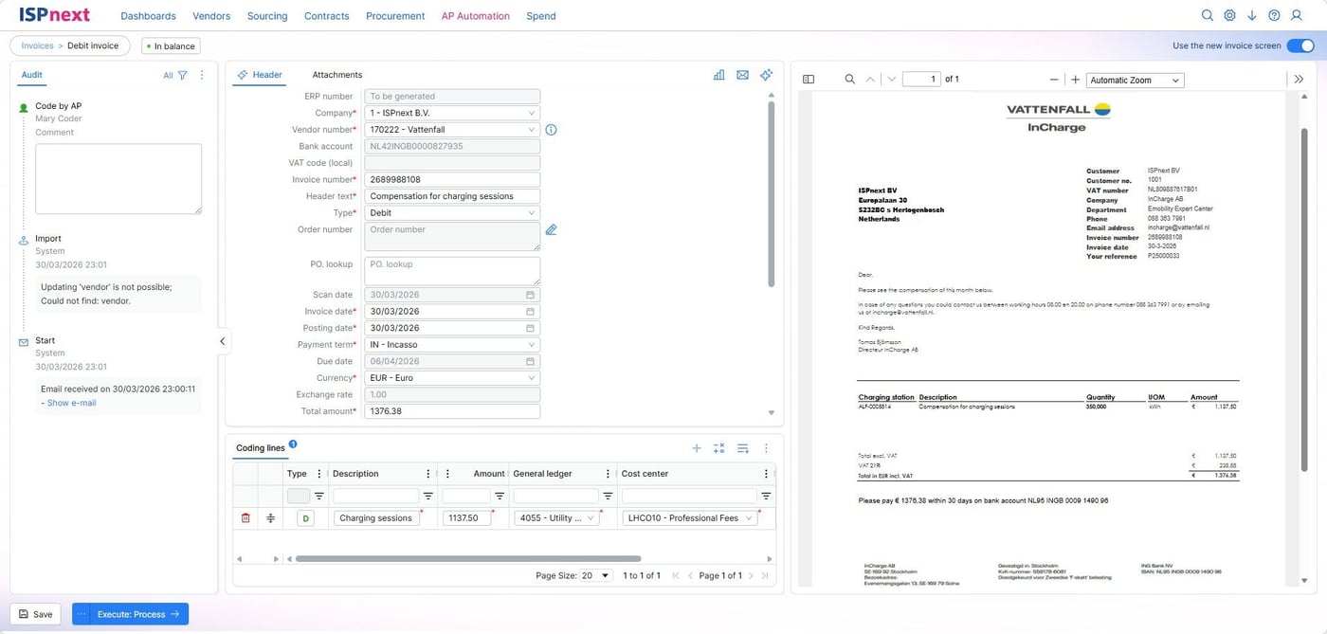1327x634 pixels.
Task: Click the bar chart icon above header form
Action: tap(719, 75)
